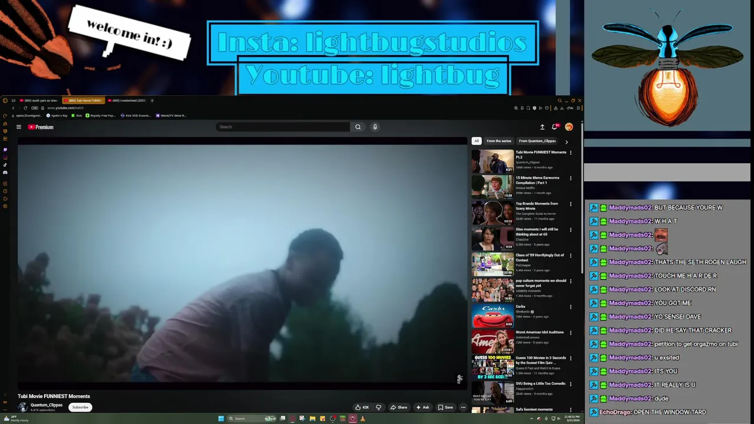Click the Windows taskbar search box
The width and height of the screenshot is (754, 424).
click(252, 419)
